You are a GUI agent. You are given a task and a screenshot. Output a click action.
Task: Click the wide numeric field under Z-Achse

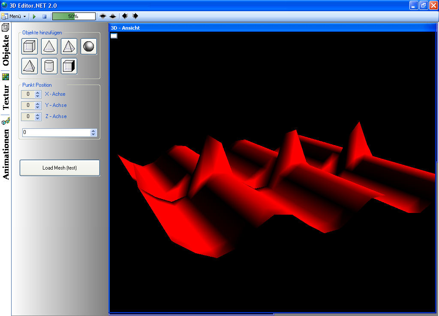[x=56, y=133]
